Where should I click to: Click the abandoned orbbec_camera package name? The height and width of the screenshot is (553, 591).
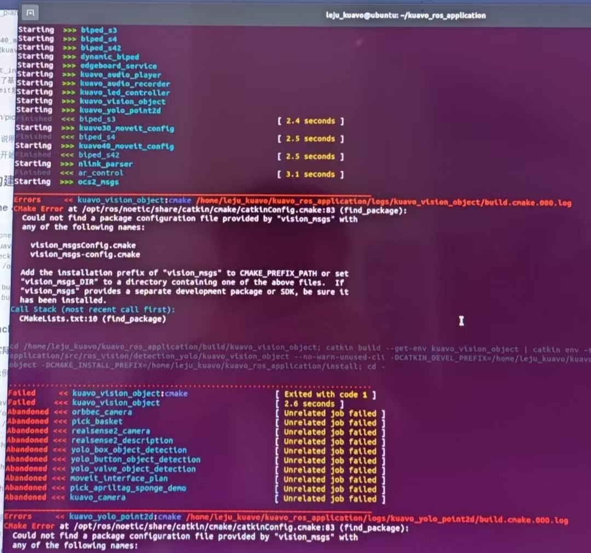[102, 412]
